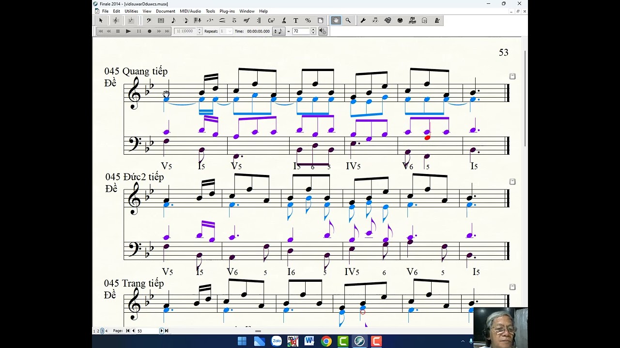Click the measure counter field

pyautogui.click(x=185, y=31)
